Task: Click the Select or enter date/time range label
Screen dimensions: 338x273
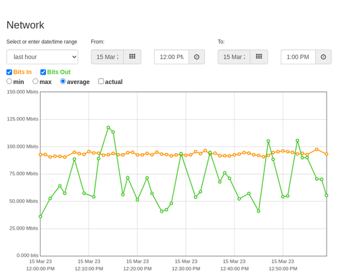Action: pyautogui.click(x=42, y=42)
